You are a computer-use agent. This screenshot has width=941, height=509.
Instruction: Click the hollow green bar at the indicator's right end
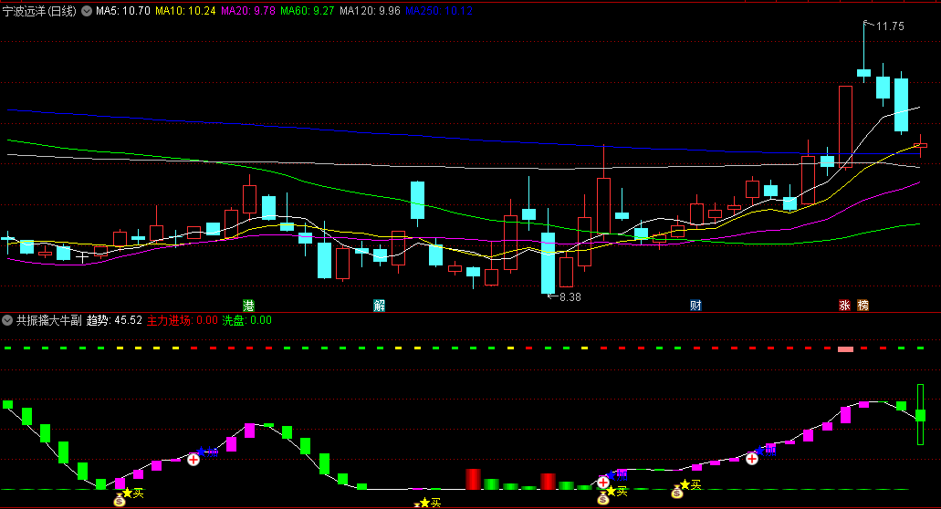(x=920, y=415)
